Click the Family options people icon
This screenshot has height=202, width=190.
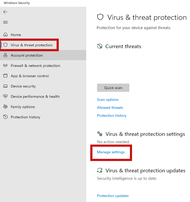pyautogui.click(x=5, y=107)
